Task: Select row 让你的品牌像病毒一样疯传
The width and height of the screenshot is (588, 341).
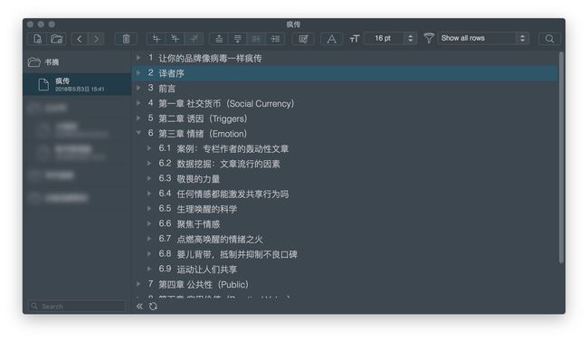Action: (210, 58)
